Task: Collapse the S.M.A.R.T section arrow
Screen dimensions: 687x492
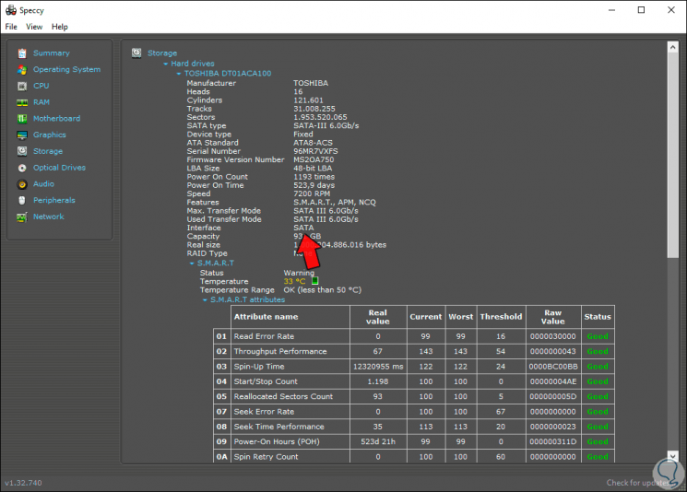Action: click(x=192, y=264)
